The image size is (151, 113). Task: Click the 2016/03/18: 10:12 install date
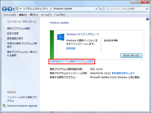[100, 73]
